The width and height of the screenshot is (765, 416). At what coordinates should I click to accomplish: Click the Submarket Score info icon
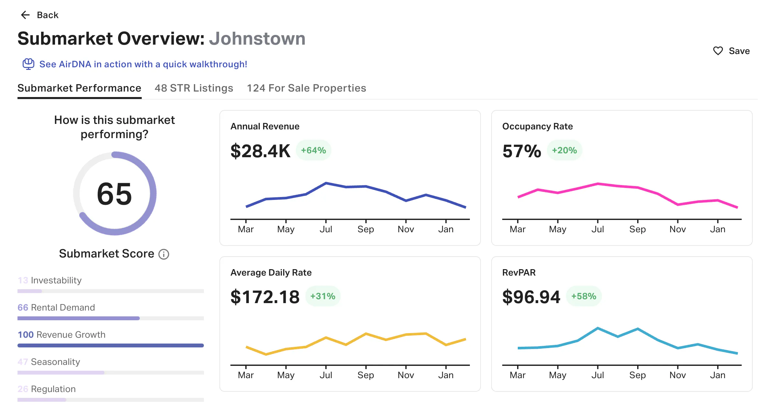click(164, 254)
